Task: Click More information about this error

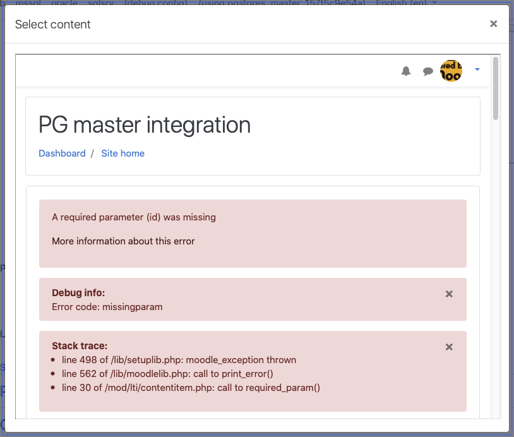Action: tap(123, 241)
